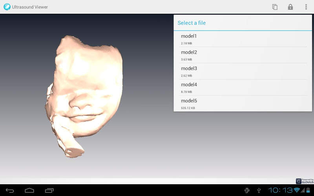
Task: Click the Select a file dialog title
Action: [192, 23]
